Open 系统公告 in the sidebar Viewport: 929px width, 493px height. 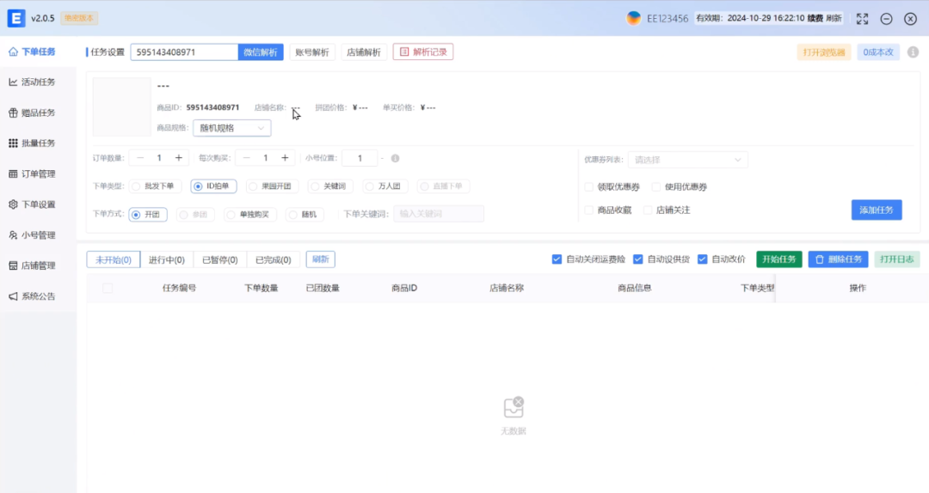pos(32,296)
